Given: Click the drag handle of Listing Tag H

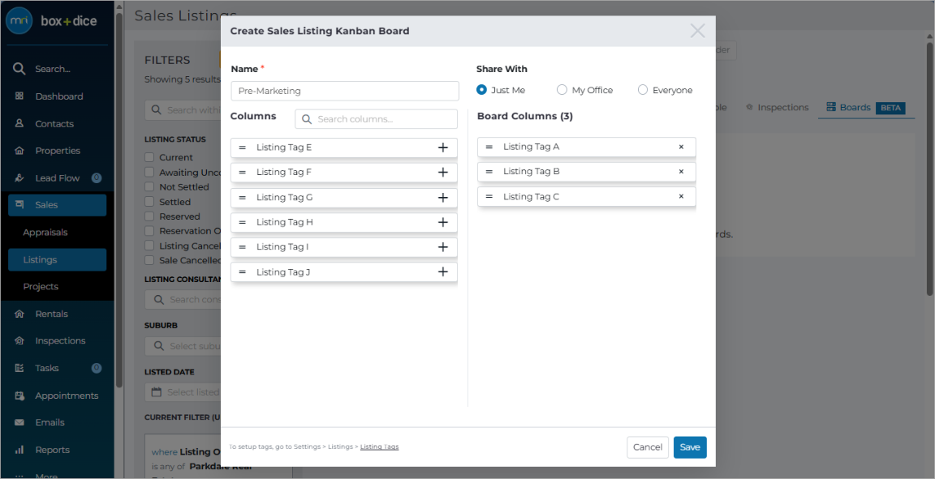Looking at the screenshot, I should pos(242,222).
